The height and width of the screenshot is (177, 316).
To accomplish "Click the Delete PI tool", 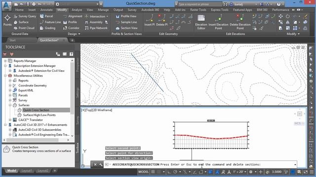I will pos(162,20).
